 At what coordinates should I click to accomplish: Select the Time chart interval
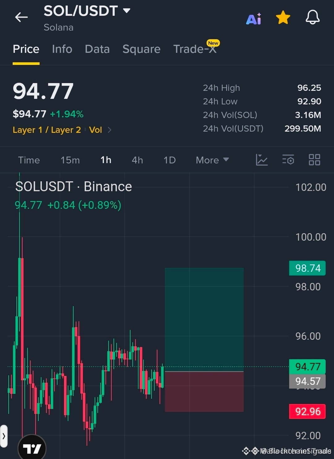point(29,160)
